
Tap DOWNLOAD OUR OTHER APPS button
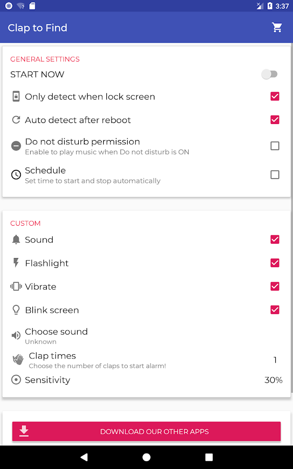click(146, 431)
